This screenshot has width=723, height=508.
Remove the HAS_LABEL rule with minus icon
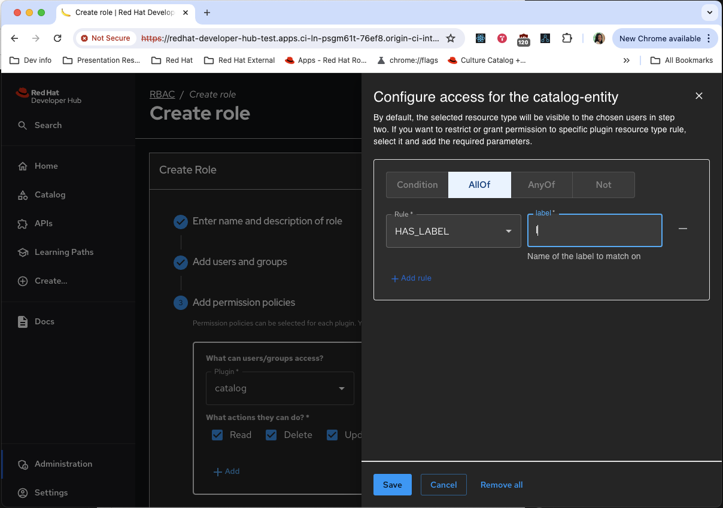coord(682,229)
